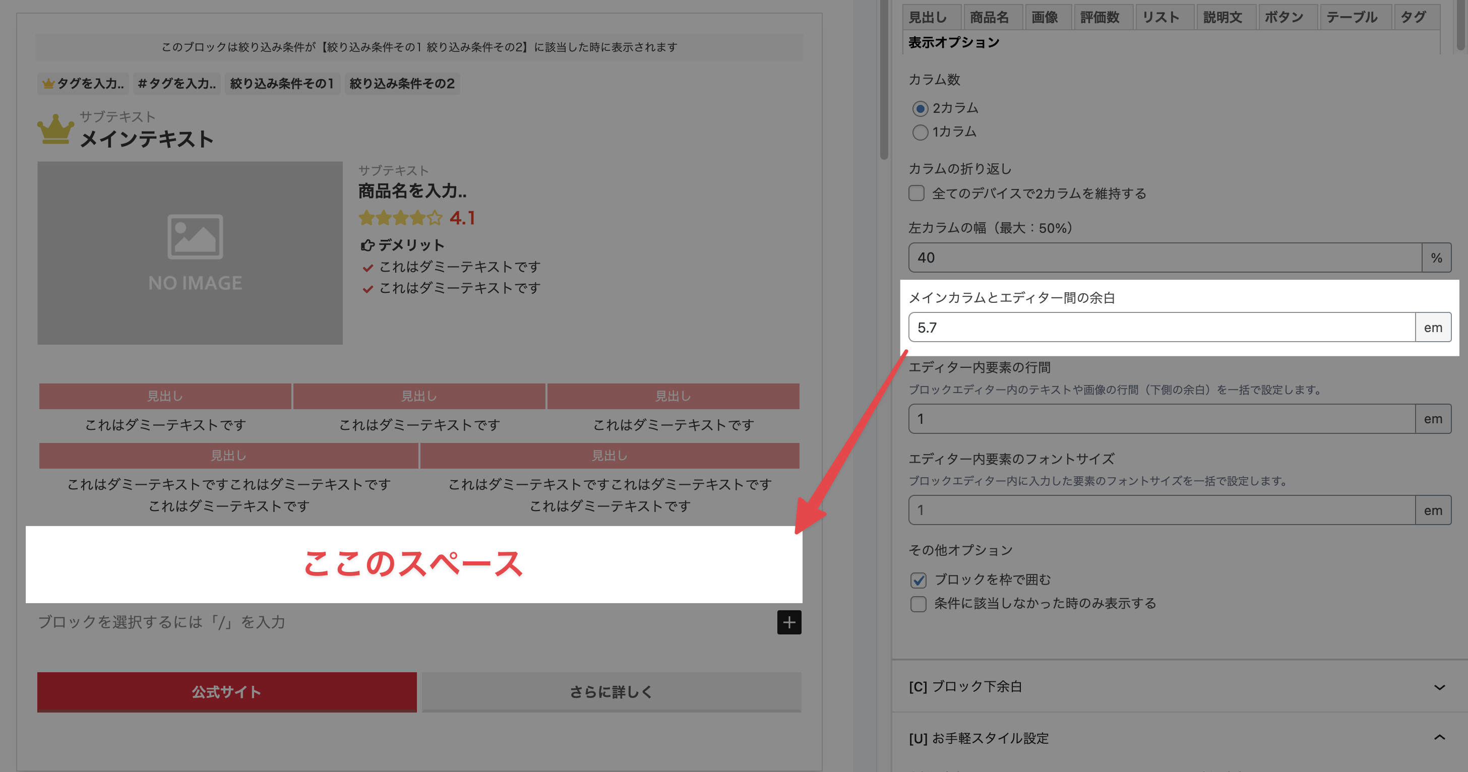Expand the [C] ブロック下余白 panel
This screenshot has width=1468, height=772.
1180,686
